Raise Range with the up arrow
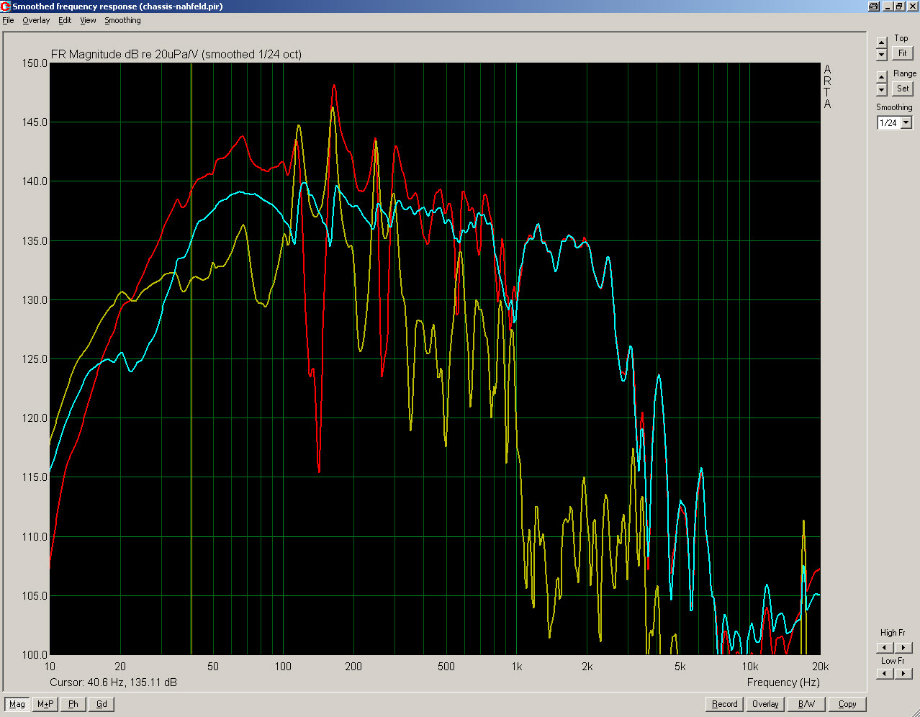This screenshot has height=717, width=920. (x=882, y=76)
